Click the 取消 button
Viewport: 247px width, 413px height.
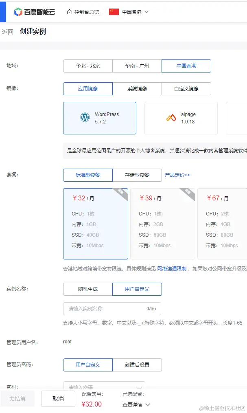point(58,399)
